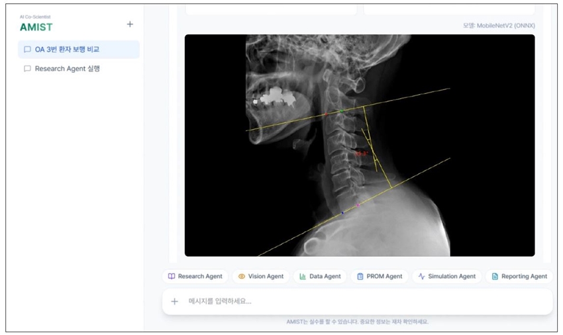Image resolution: width=563 pixels, height=335 pixels.
Task: Launch the Vision Agent
Action: pyautogui.click(x=261, y=276)
